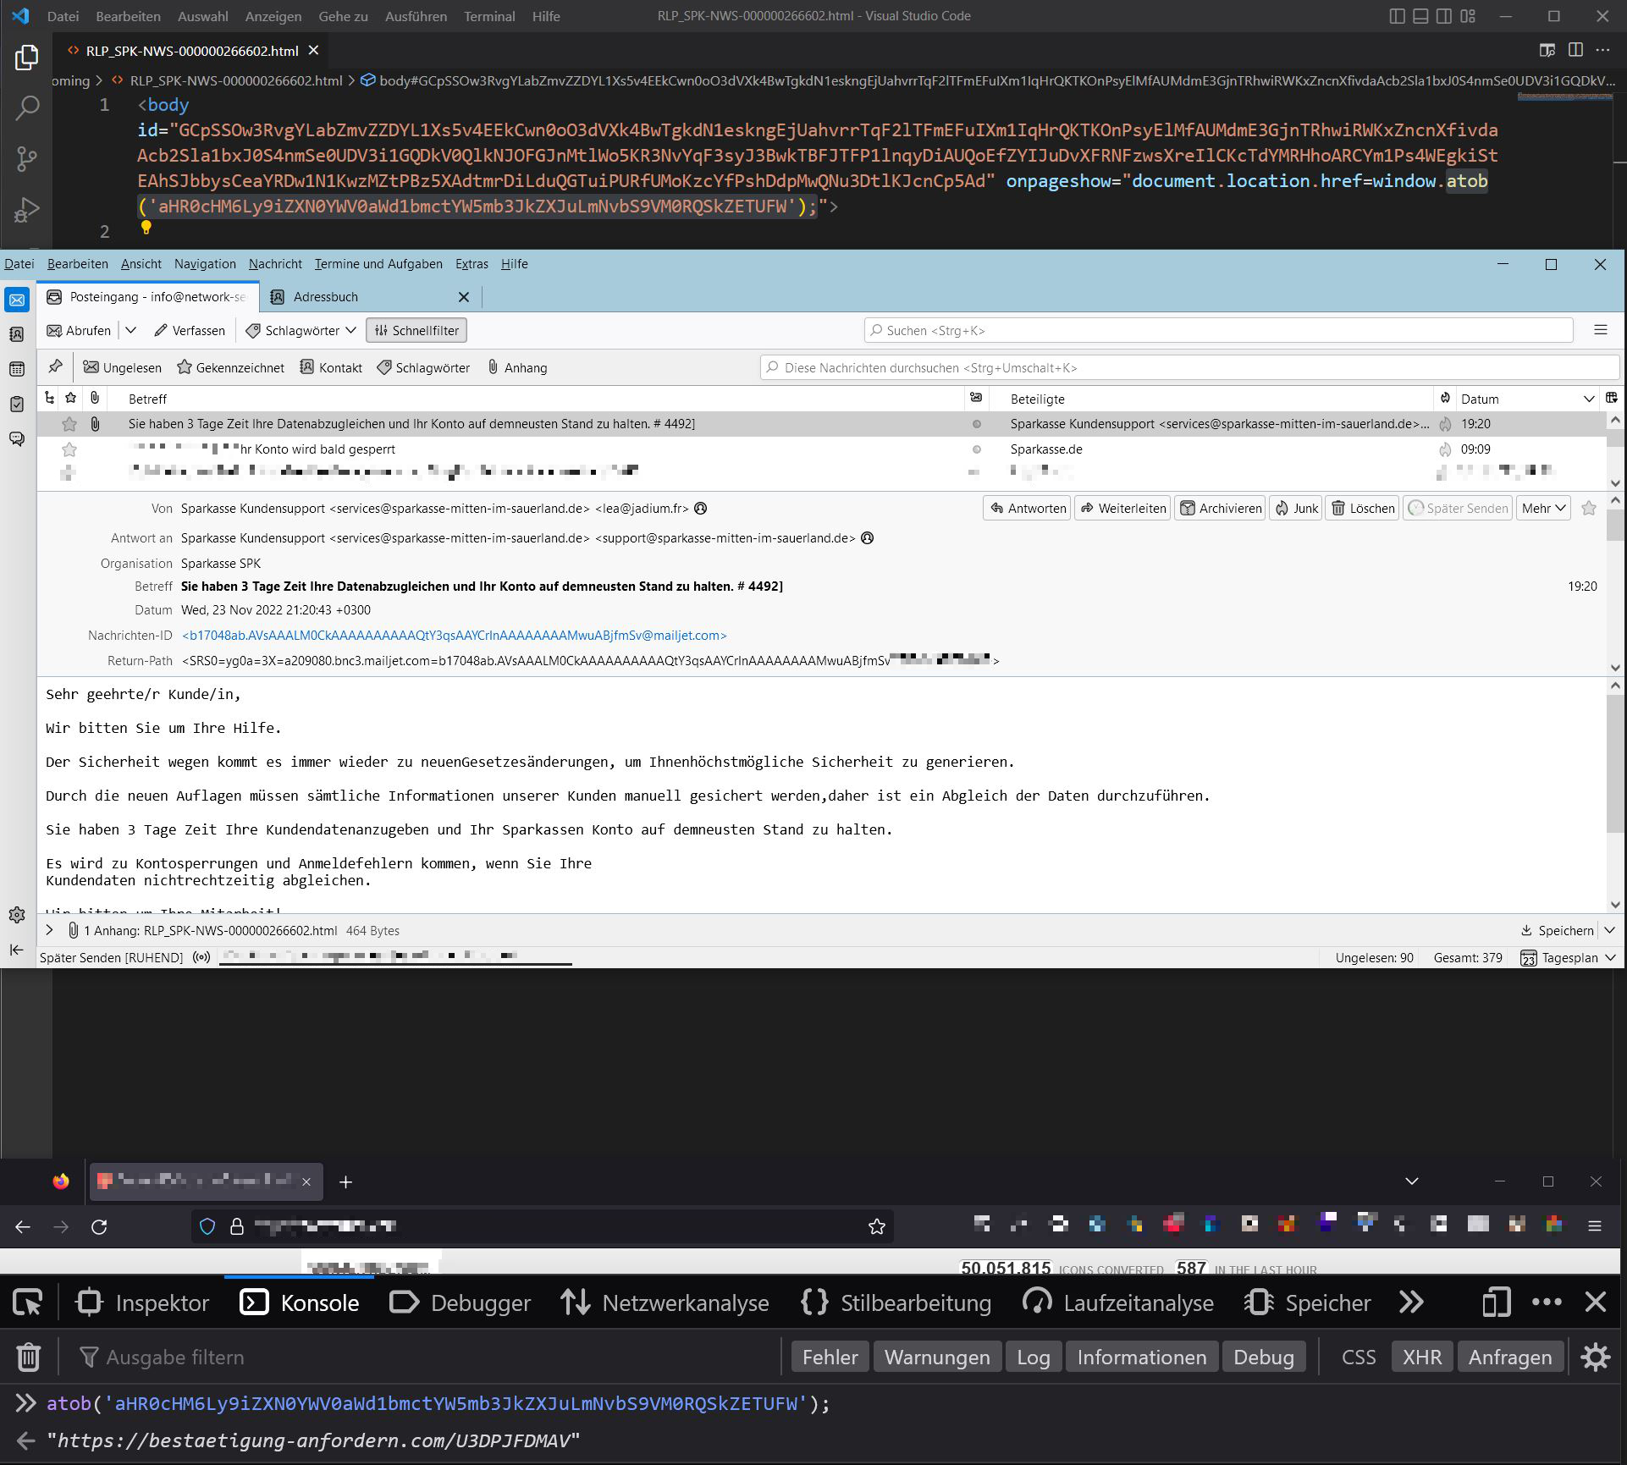Toggle the Warnungen console filter
The image size is (1627, 1465).
[937, 1358]
